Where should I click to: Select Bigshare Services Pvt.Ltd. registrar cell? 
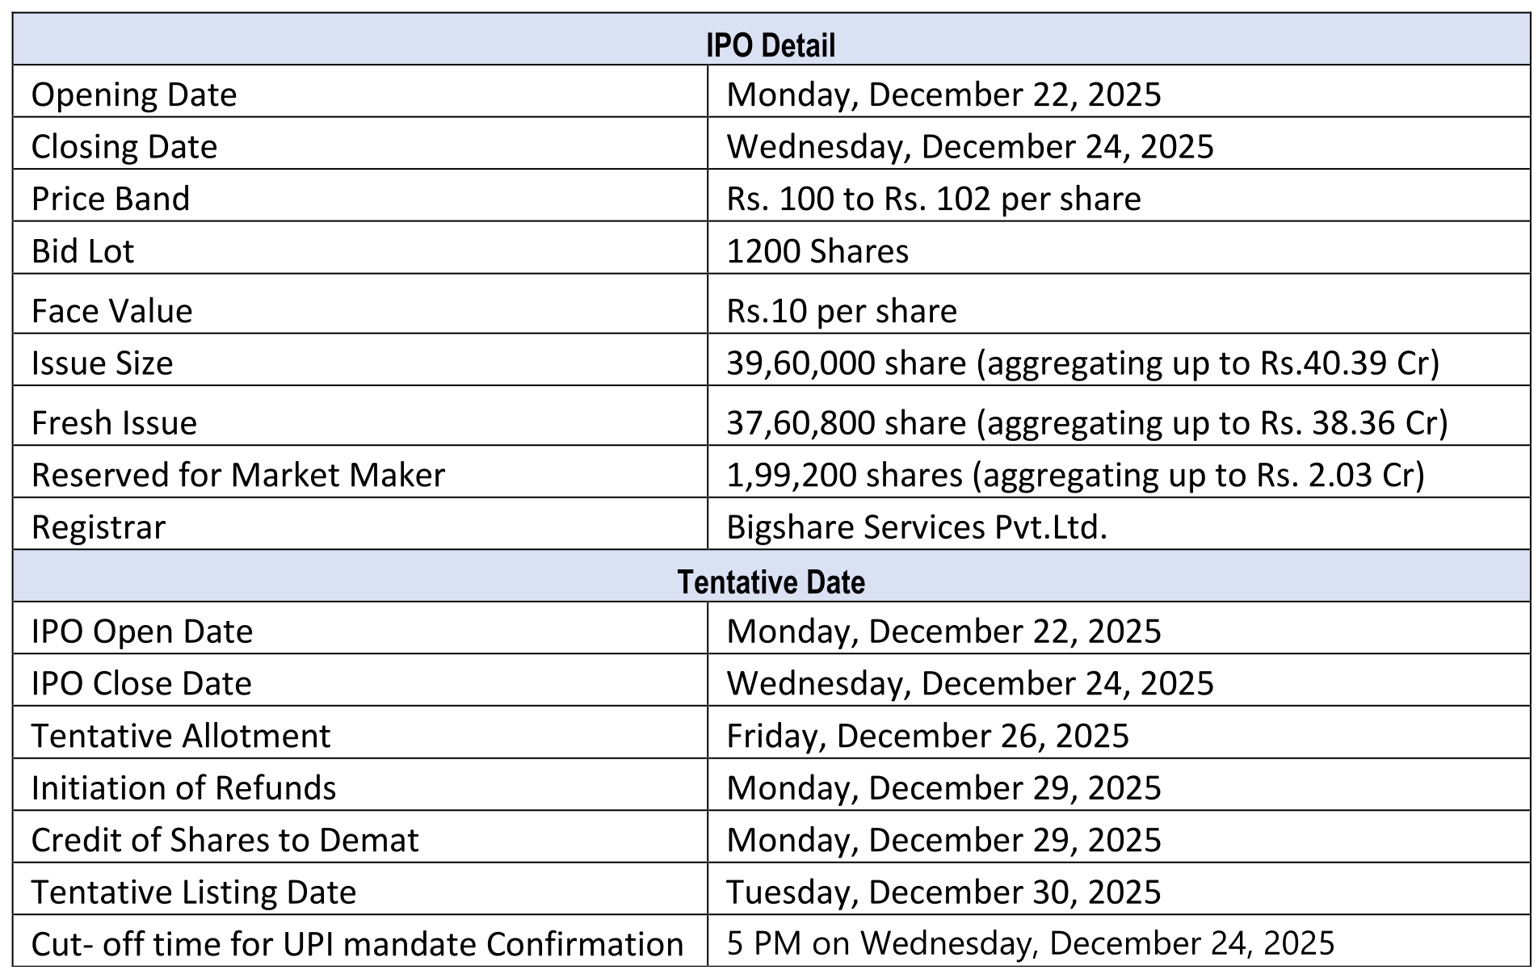click(916, 527)
